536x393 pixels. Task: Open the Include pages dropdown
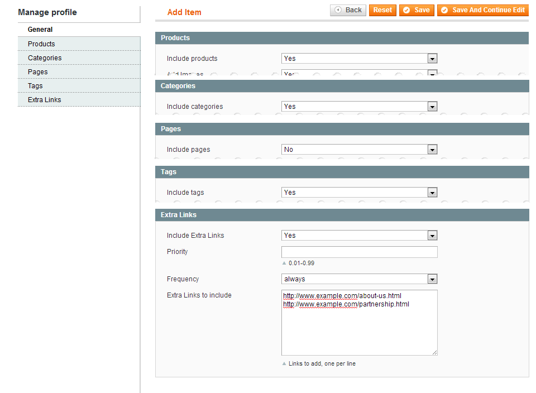click(x=359, y=150)
